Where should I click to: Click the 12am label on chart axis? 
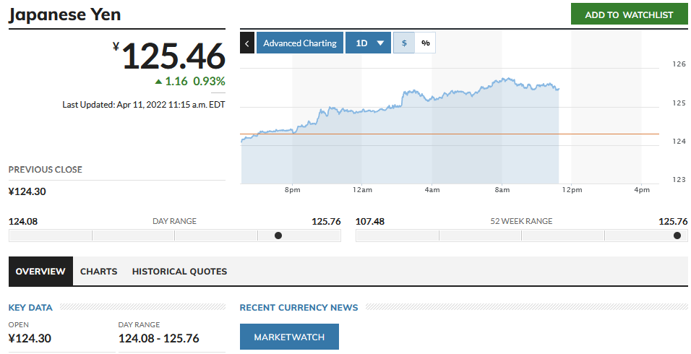362,190
